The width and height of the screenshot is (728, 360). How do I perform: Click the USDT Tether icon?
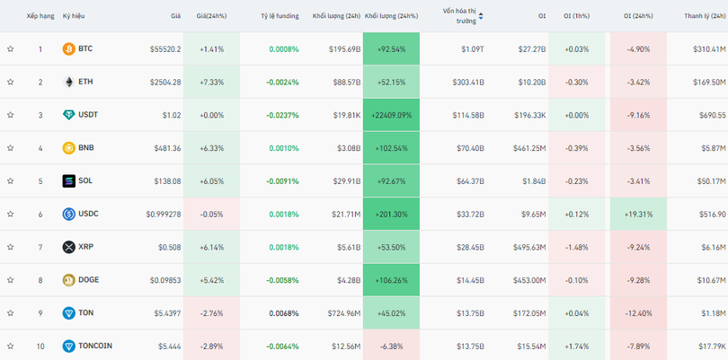coord(68,115)
